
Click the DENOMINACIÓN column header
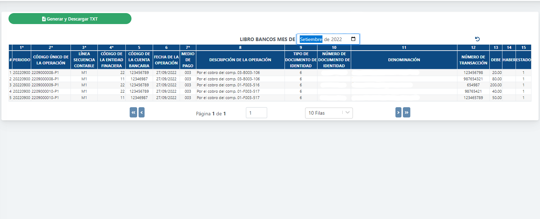tap(404, 60)
